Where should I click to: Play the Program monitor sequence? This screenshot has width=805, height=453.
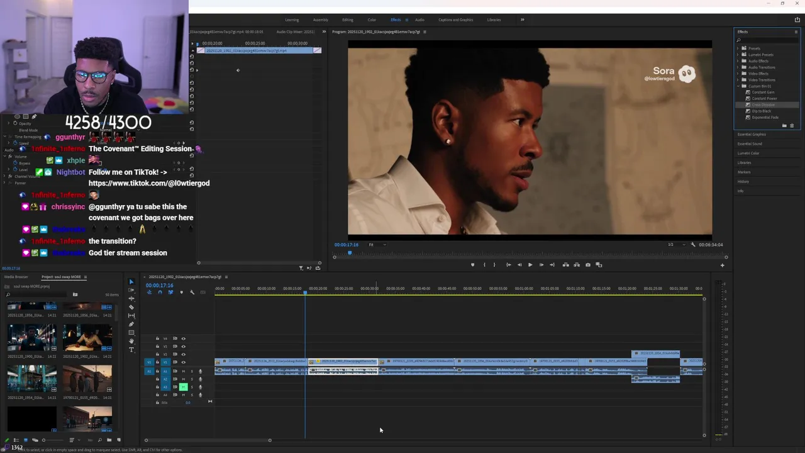point(530,265)
